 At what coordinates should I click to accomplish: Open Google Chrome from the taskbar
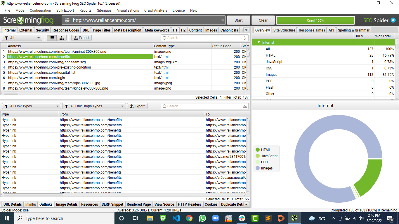pos(189,218)
